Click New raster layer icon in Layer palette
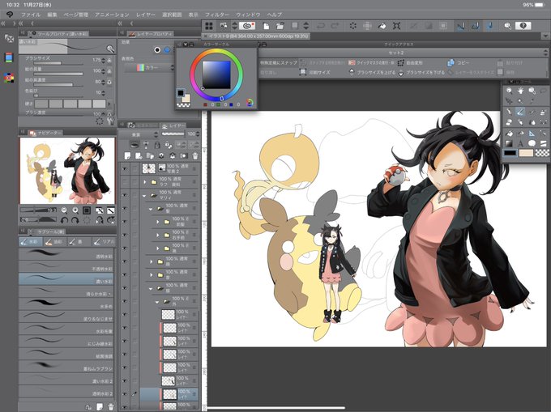The height and width of the screenshot is (412, 551). [127, 155]
